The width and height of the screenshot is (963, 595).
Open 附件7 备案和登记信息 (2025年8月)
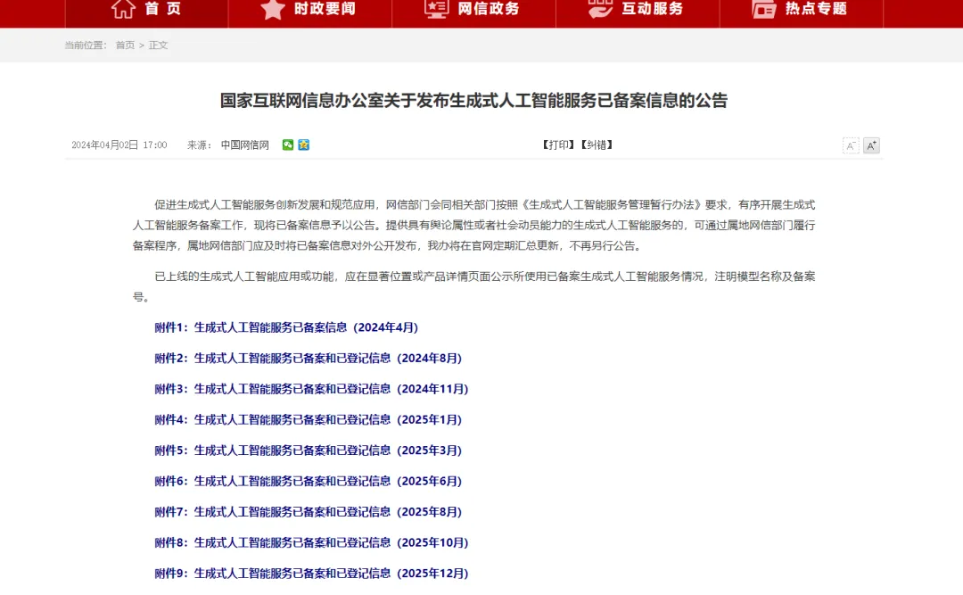click(x=309, y=512)
